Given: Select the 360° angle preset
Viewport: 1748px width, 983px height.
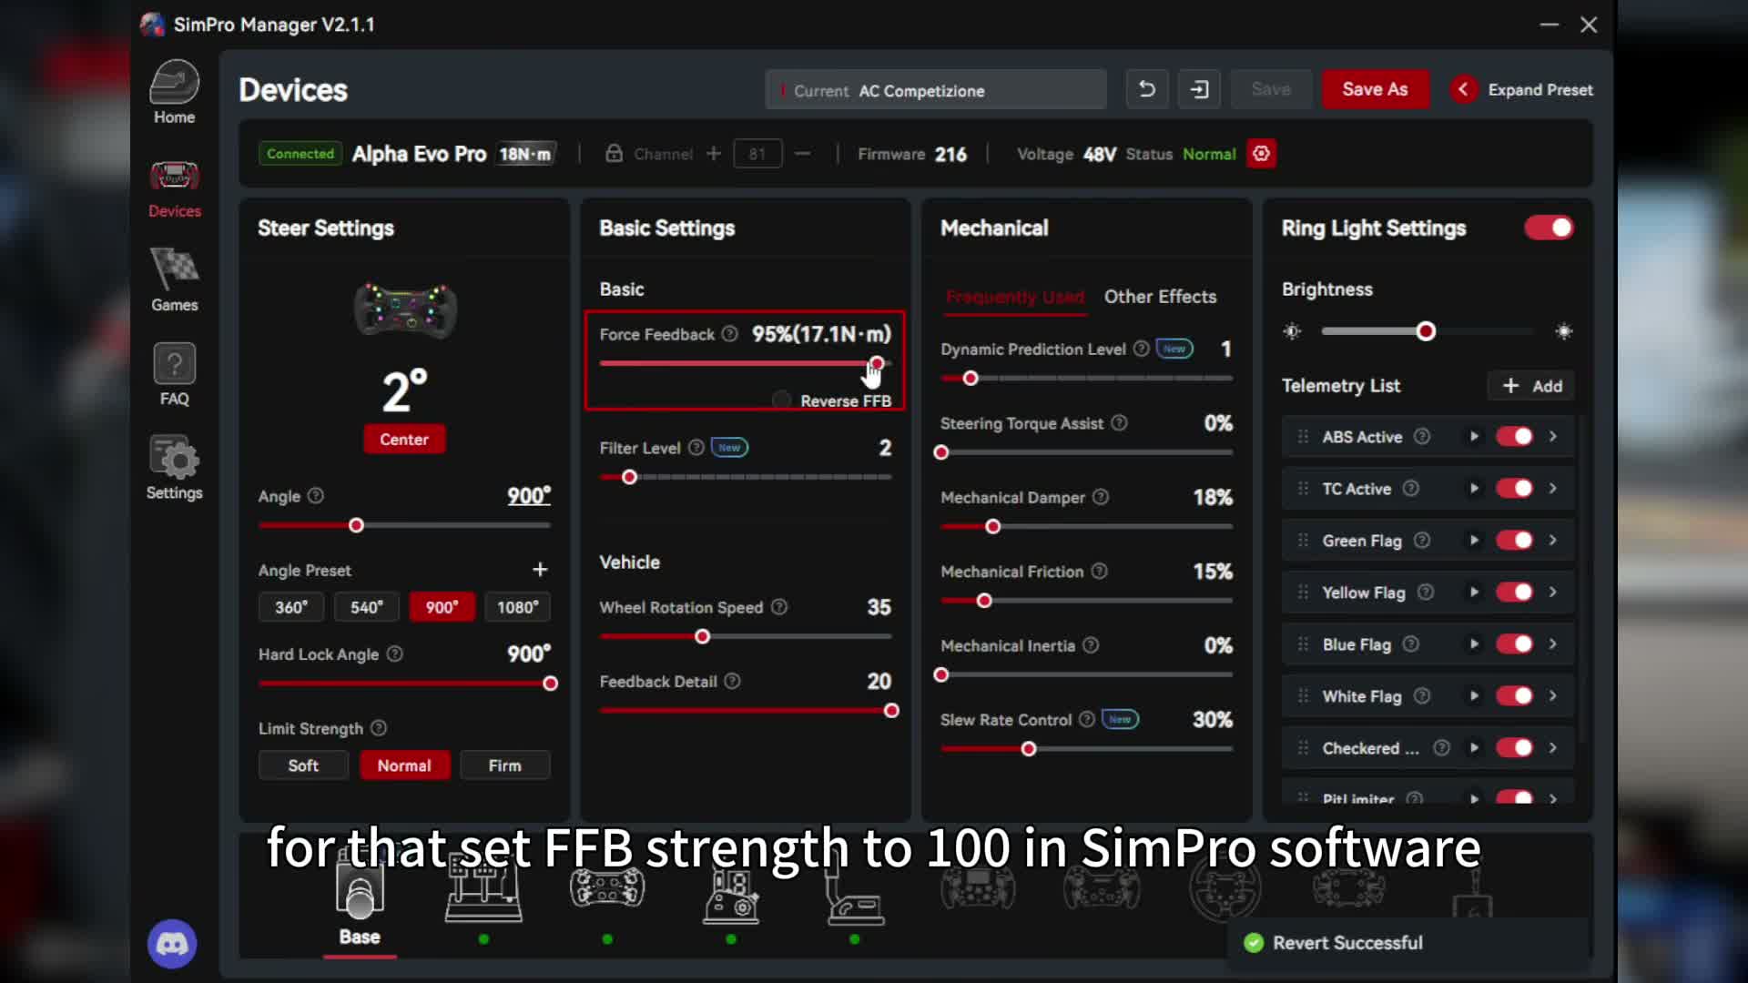Looking at the screenshot, I should pyautogui.click(x=291, y=607).
